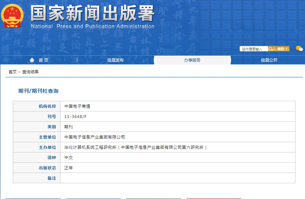
Task: Click the magnifying glass search icon
Action: click(271, 49)
